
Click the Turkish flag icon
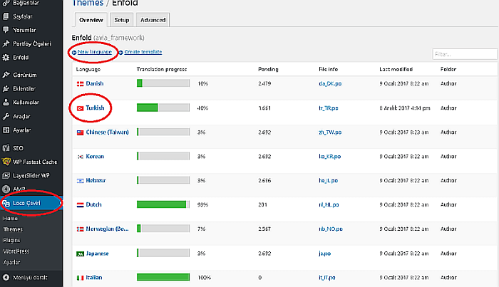pyautogui.click(x=80, y=108)
